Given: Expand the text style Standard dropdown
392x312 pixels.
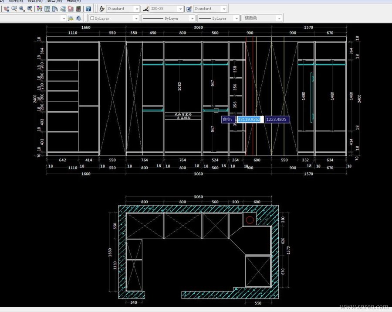Looking at the screenshot, I should tap(136, 9).
